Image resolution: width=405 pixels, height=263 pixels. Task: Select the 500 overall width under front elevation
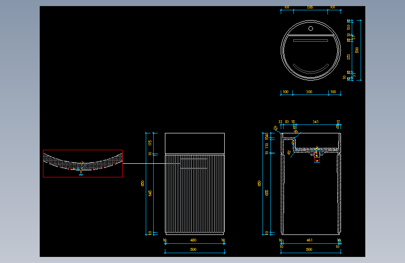193,249
